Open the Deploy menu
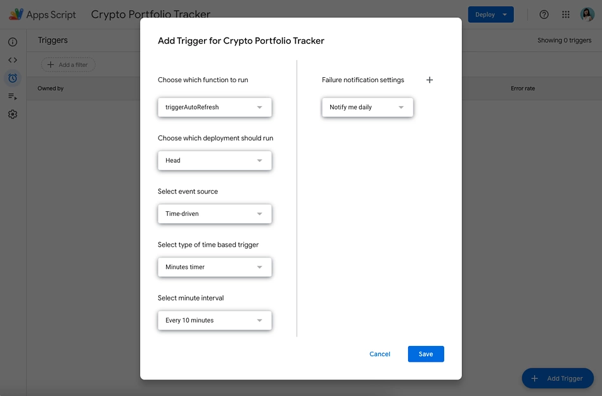602x396 pixels. [490, 14]
